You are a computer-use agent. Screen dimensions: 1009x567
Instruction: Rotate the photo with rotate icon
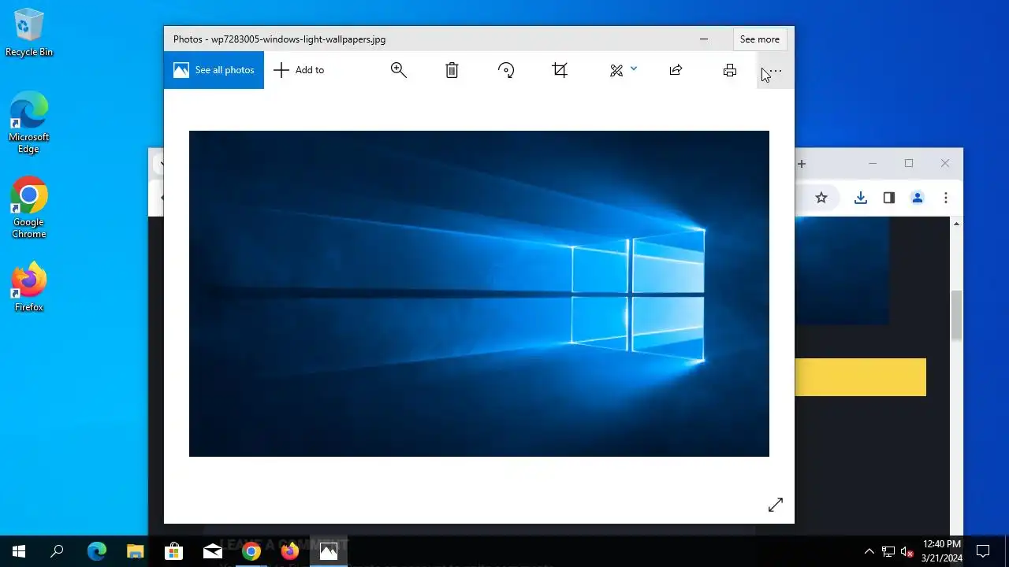pos(506,70)
